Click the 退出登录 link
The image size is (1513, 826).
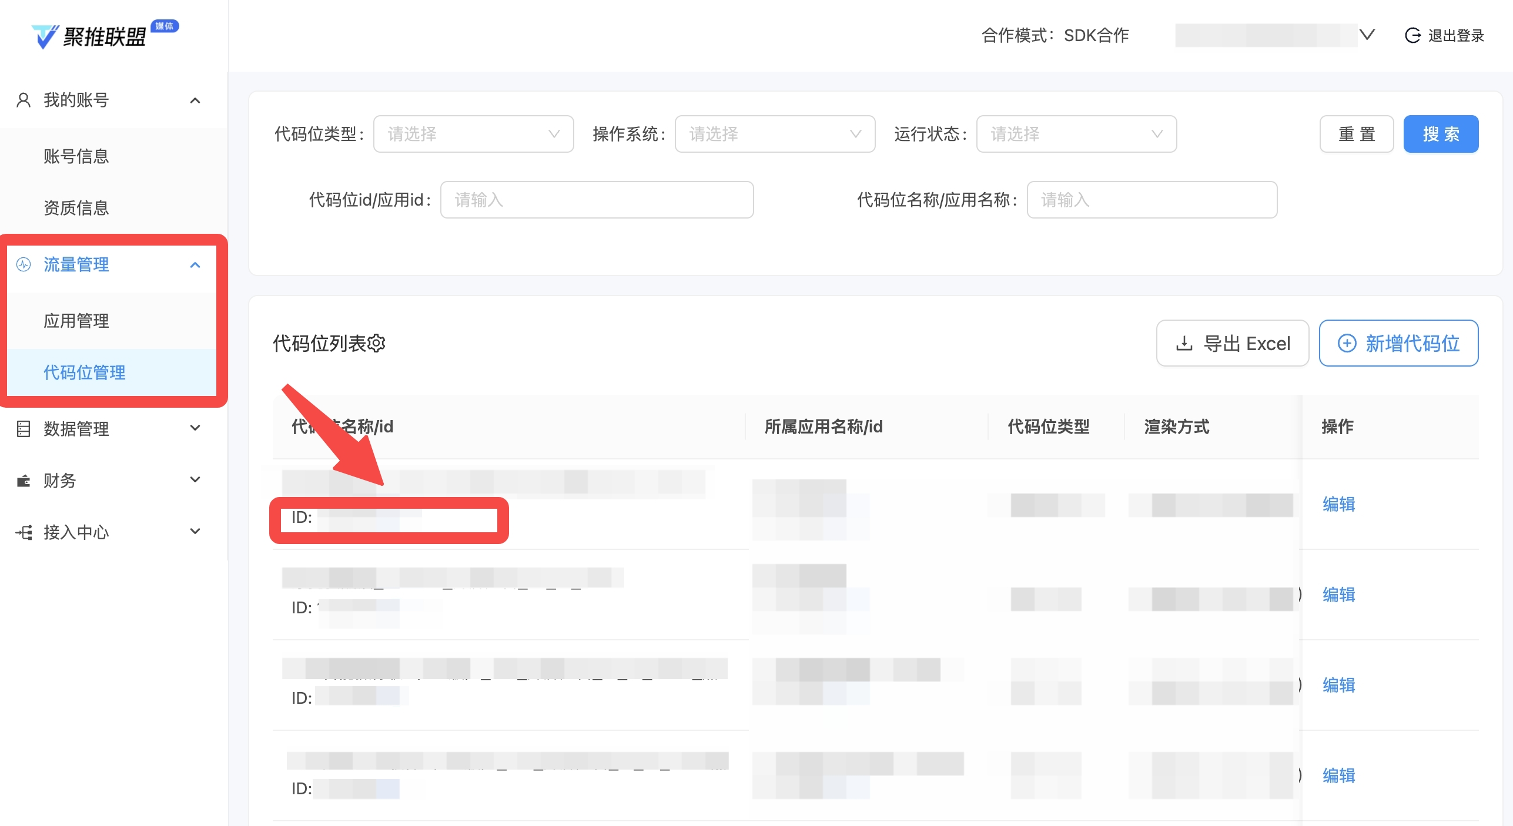[1456, 35]
